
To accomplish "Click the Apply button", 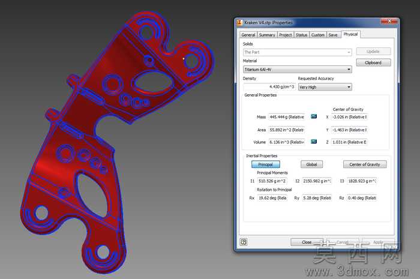I will (x=378, y=242).
